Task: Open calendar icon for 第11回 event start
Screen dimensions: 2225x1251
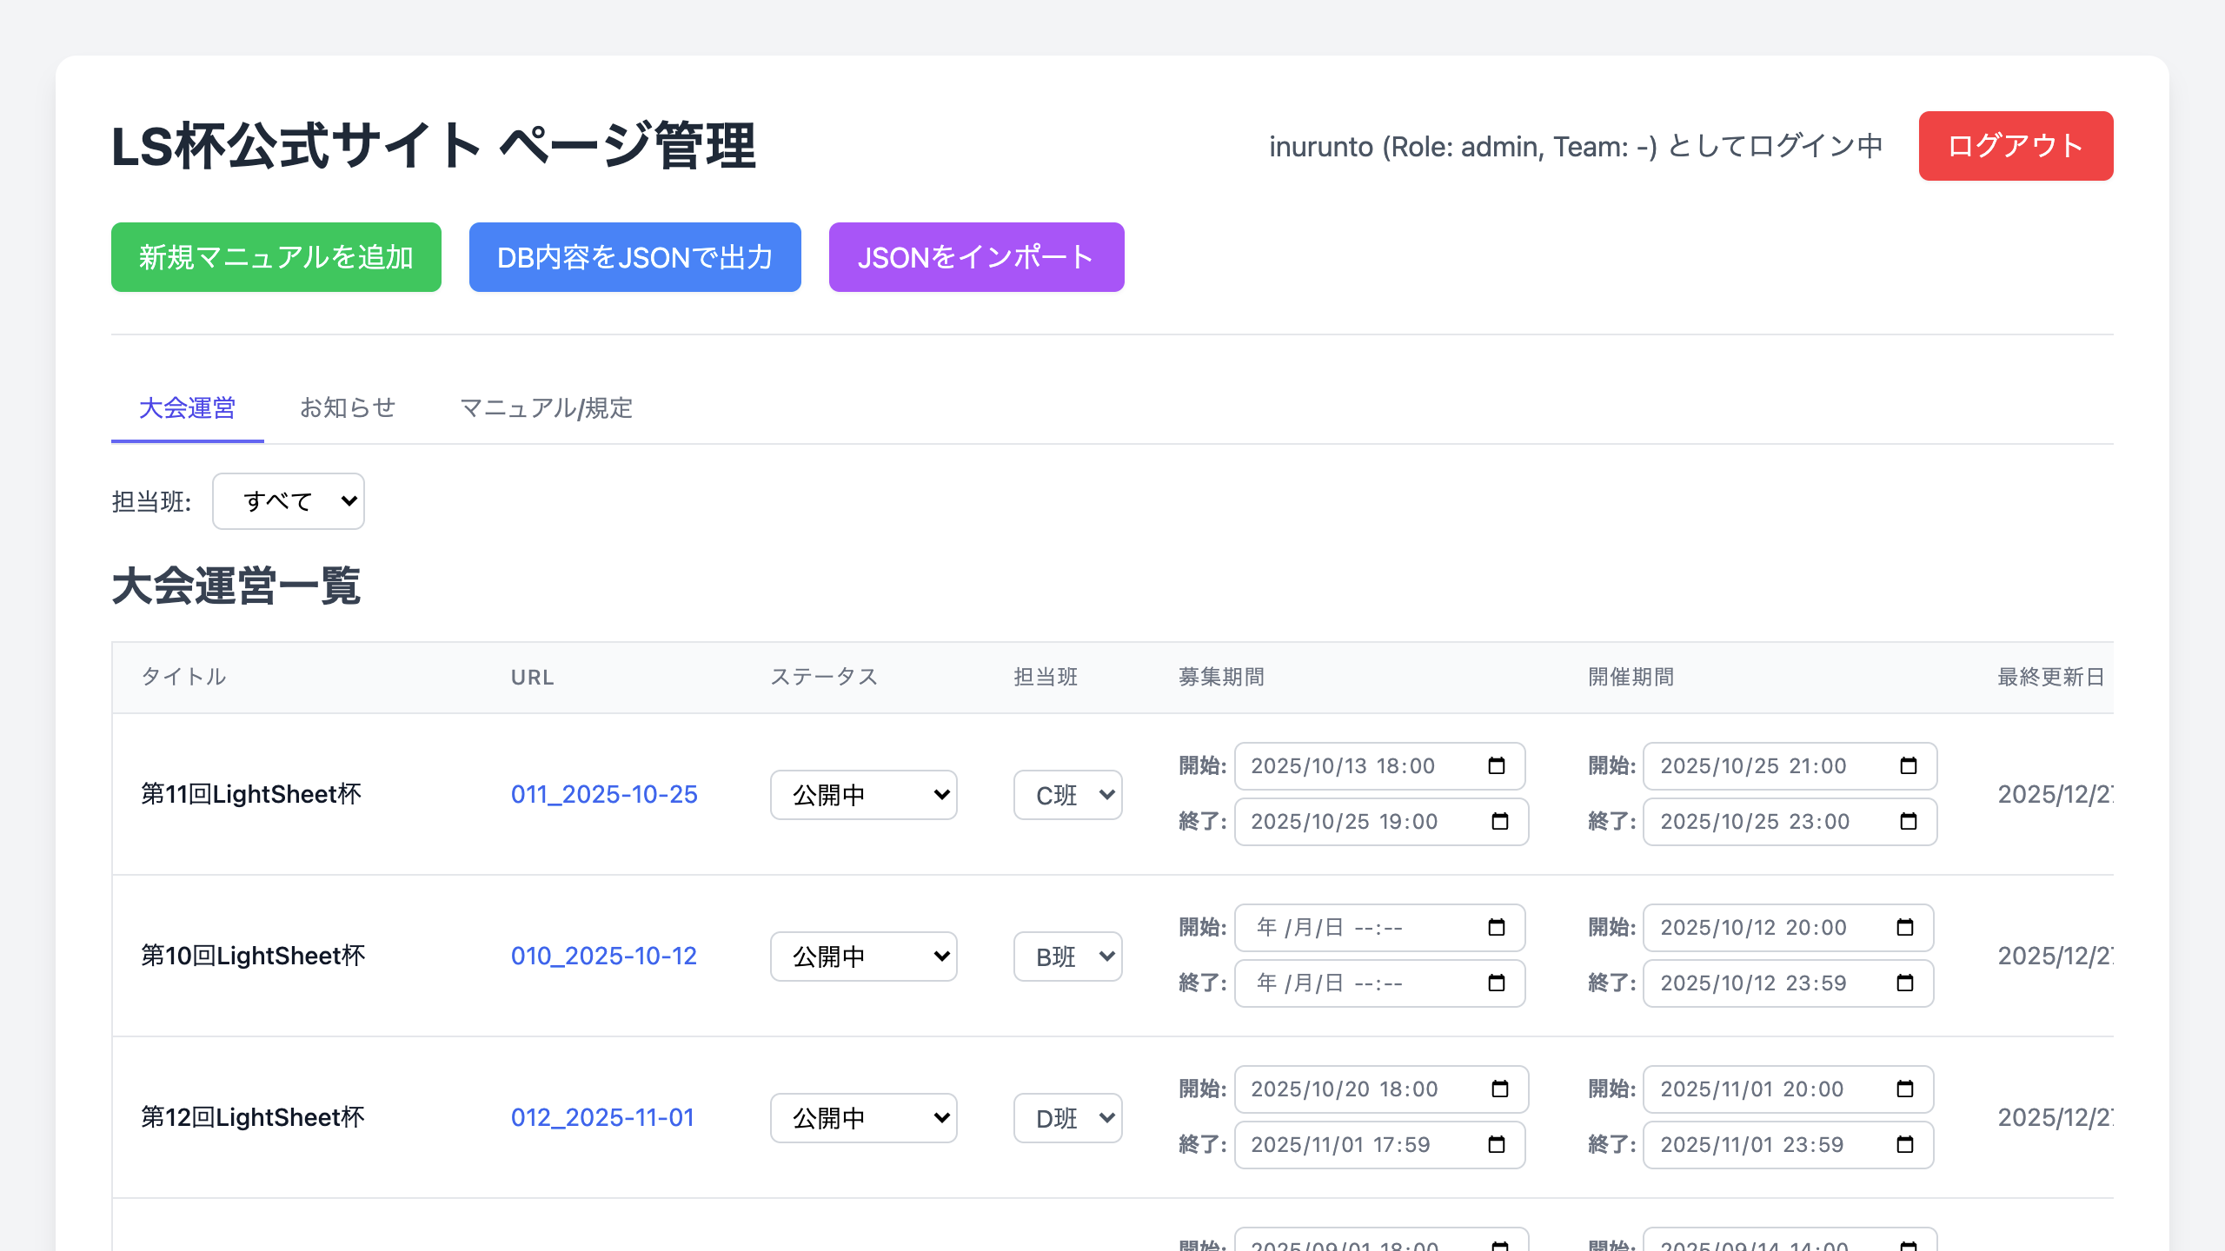Action: [1908, 765]
